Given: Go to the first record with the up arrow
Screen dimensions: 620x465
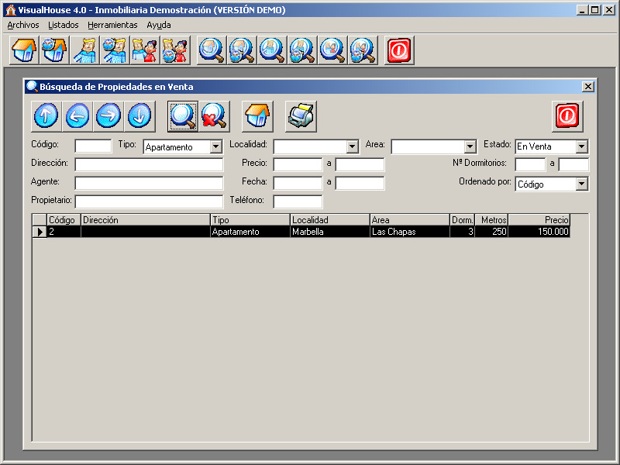Looking at the screenshot, I should [x=46, y=116].
